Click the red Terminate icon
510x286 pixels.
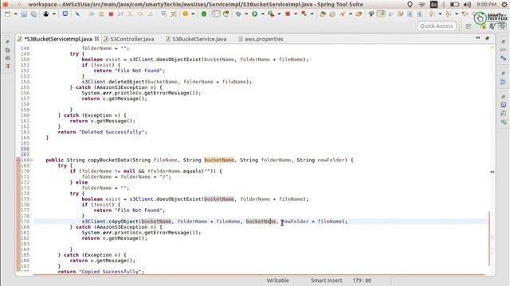click(111, 14)
